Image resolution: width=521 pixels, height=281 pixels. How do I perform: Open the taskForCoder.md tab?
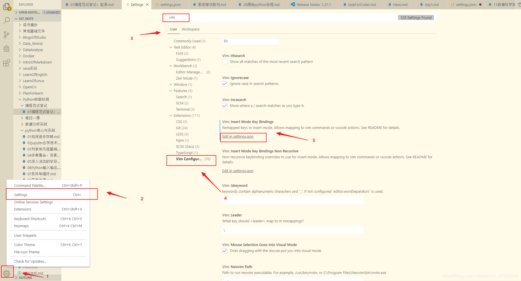[x=362, y=5]
